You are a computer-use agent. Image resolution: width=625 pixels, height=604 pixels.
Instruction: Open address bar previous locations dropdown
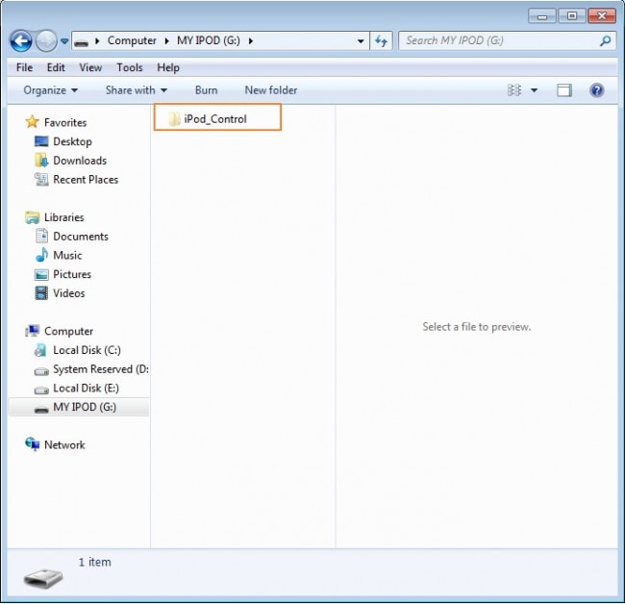[361, 41]
